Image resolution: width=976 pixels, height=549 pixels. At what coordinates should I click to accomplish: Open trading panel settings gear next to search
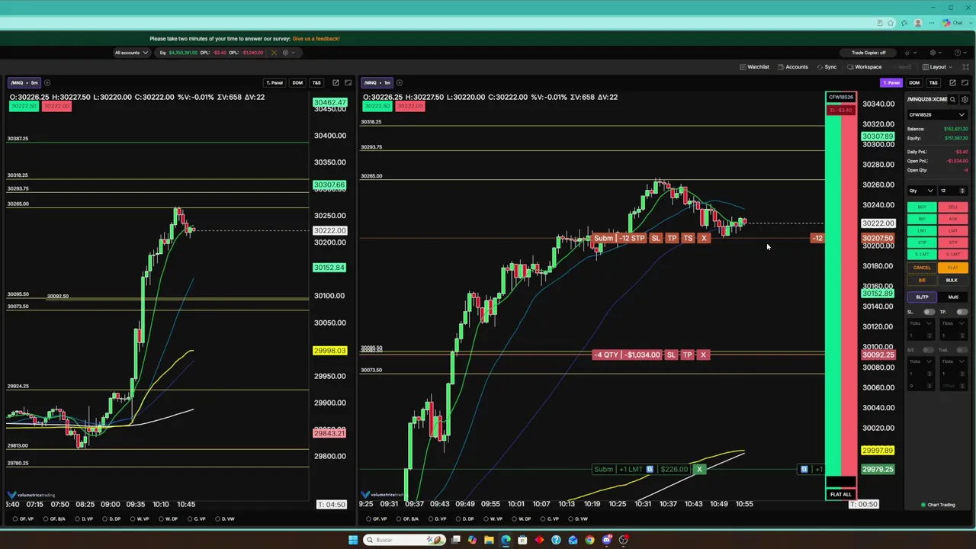pos(965,100)
